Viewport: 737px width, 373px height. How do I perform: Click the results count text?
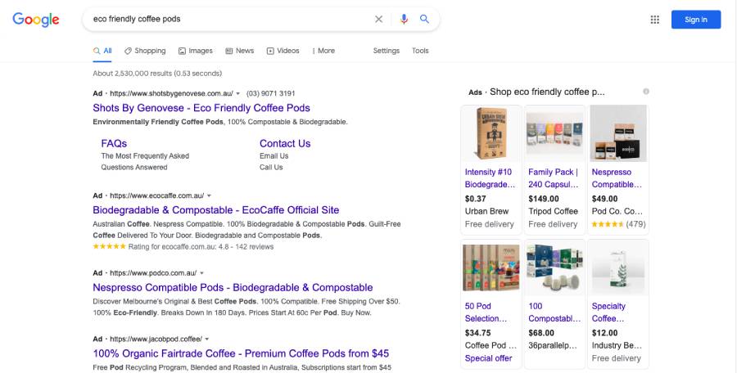pyautogui.click(x=157, y=74)
